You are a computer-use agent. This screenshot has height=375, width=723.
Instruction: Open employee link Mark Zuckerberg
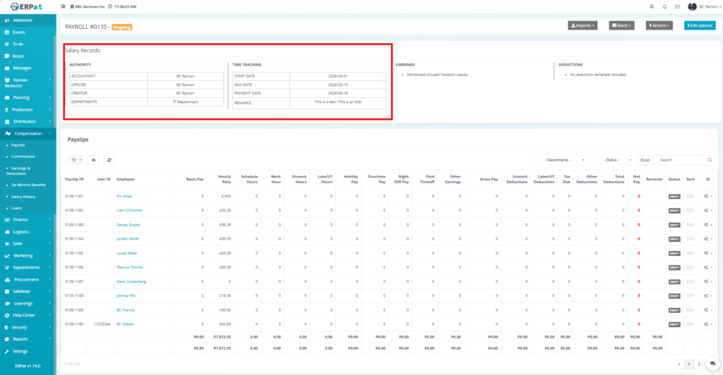(131, 281)
